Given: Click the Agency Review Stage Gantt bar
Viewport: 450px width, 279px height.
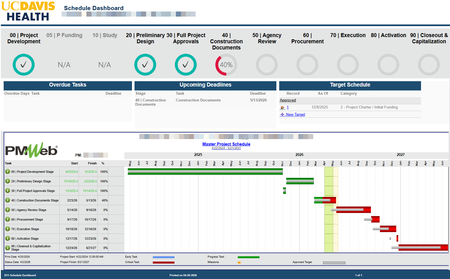Looking at the screenshot, I should coord(353,210).
